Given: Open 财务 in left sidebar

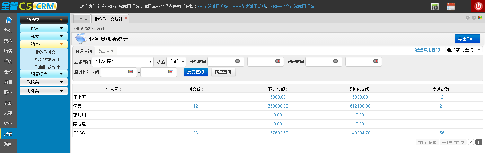Looking at the screenshot, I should [x=8, y=123].
